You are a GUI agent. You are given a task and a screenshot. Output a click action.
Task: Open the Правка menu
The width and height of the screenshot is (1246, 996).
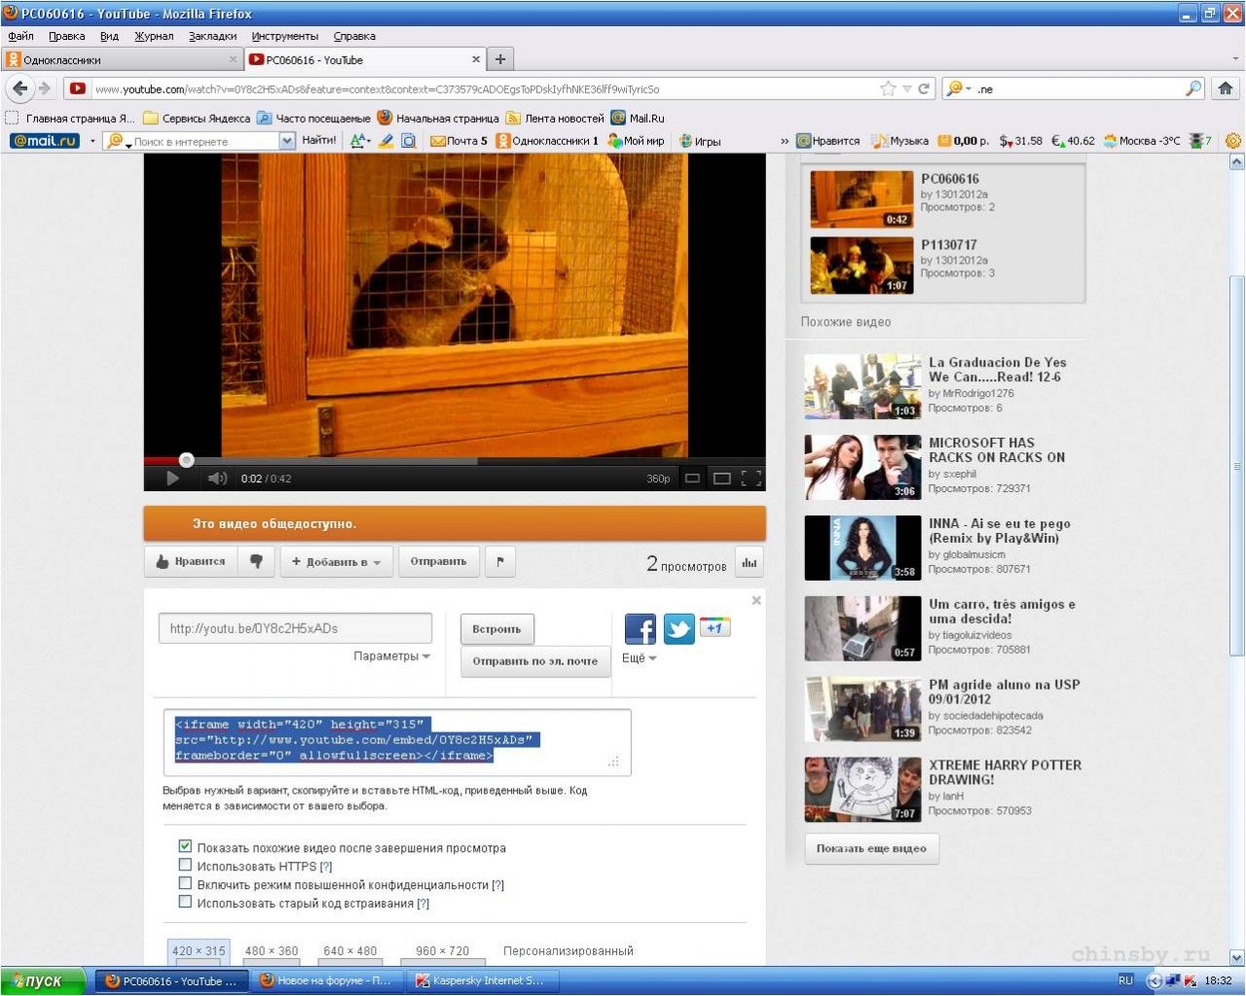click(x=66, y=36)
